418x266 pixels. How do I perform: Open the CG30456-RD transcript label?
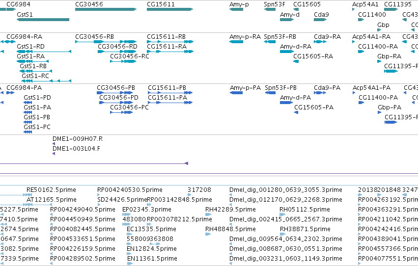coord(117,47)
